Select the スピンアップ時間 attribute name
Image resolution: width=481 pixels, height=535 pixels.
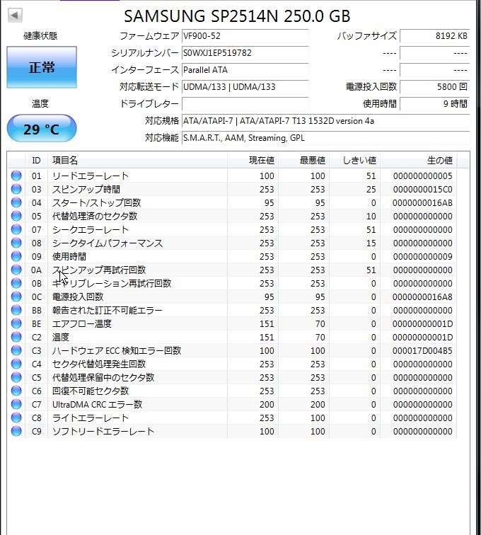86,189
